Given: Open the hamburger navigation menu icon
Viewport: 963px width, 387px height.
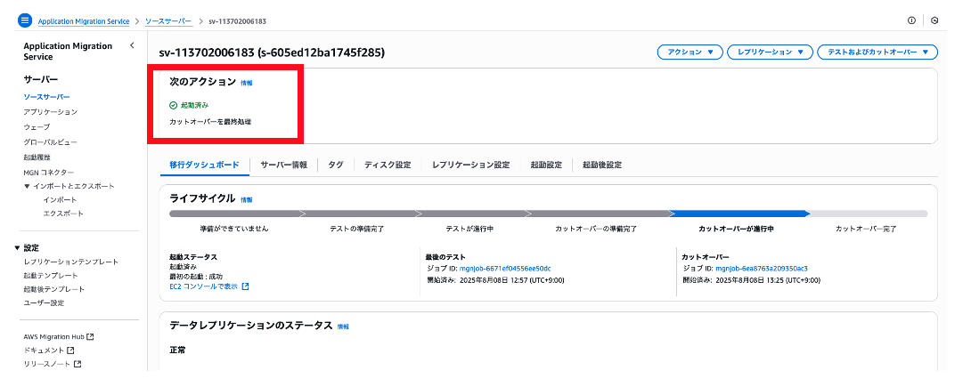Looking at the screenshot, I should (25, 20).
